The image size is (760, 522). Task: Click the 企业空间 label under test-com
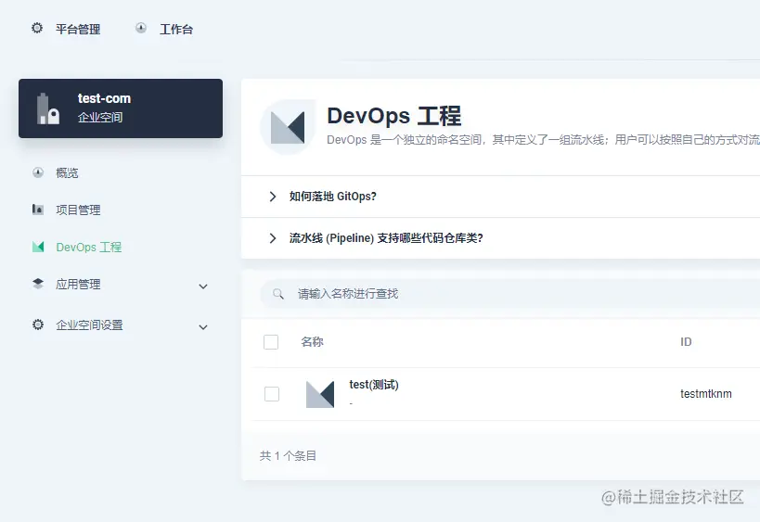click(x=100, y=117)
